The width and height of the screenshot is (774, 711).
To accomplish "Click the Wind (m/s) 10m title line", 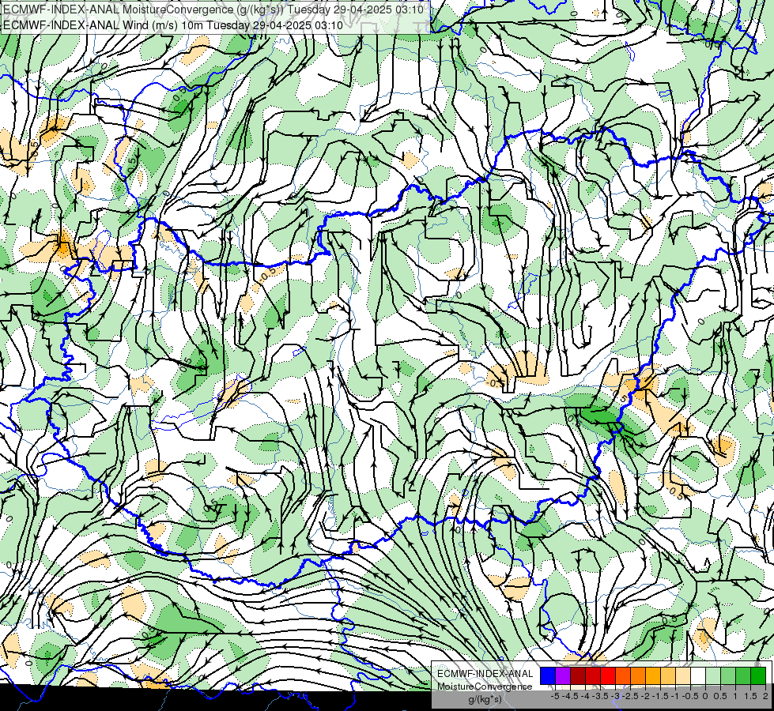I will pos(173,24).
